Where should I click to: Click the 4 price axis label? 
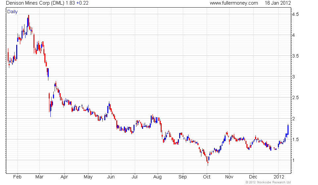click(293, 35)
